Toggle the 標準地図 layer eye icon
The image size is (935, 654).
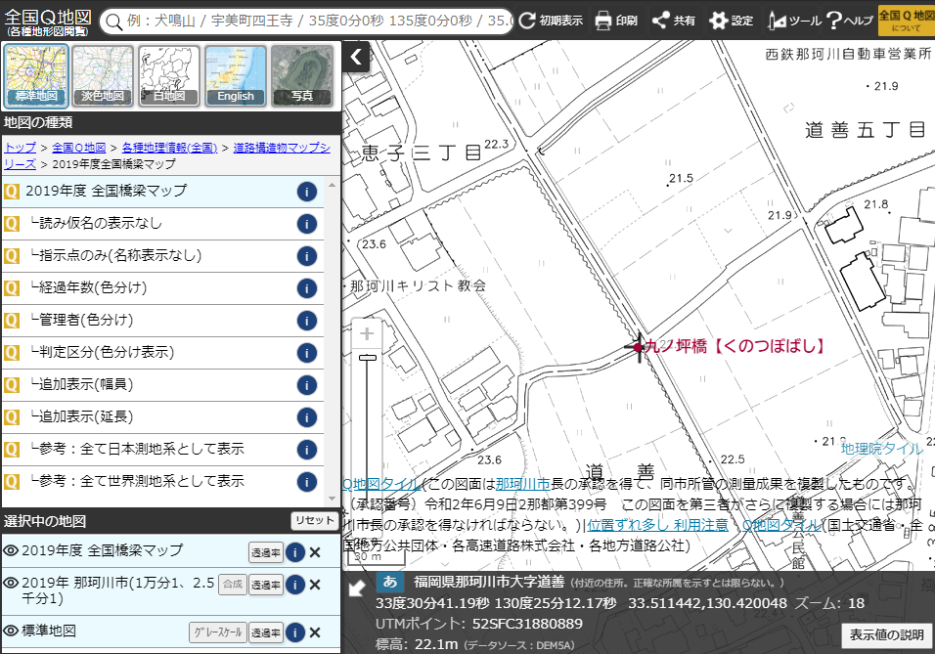11,632
